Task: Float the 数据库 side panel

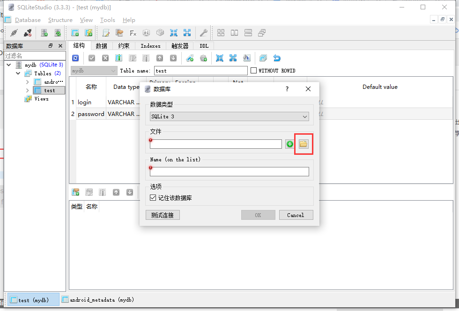Action: coord(51,46)
